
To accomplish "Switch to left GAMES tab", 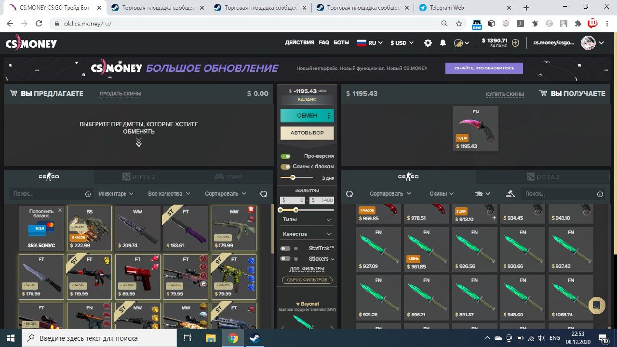I will (x=229, y=177).
